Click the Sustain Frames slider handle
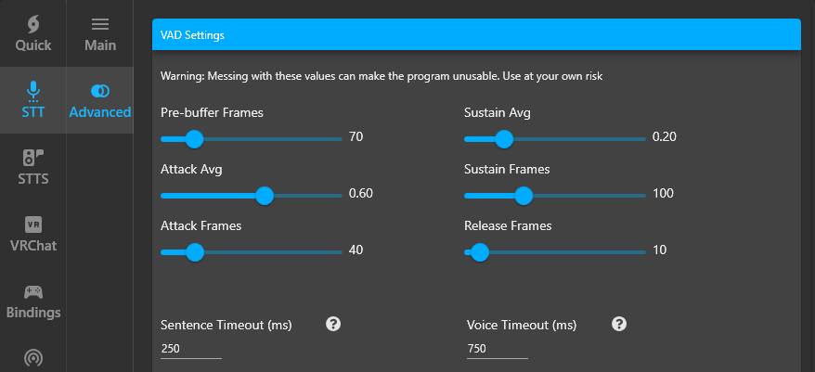The width and height of the screenshot is (815, 372). tap(524, 196)
